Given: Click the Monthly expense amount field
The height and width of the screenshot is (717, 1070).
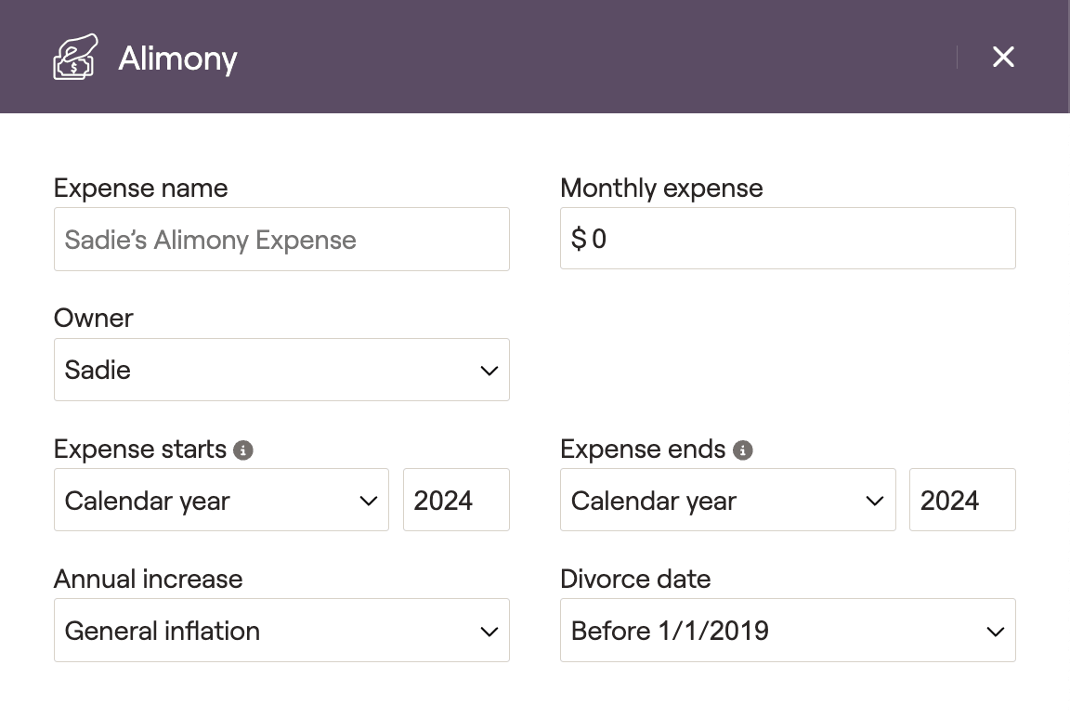Looking at the screenshot, I should coord(788,240).
